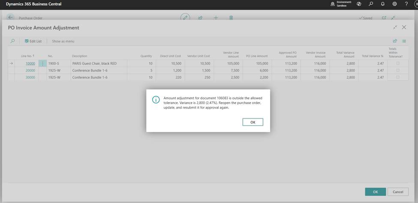Click the No. column header
This screenshot has width=418, height=203.
pyautogui.click(x=51, y=56)
